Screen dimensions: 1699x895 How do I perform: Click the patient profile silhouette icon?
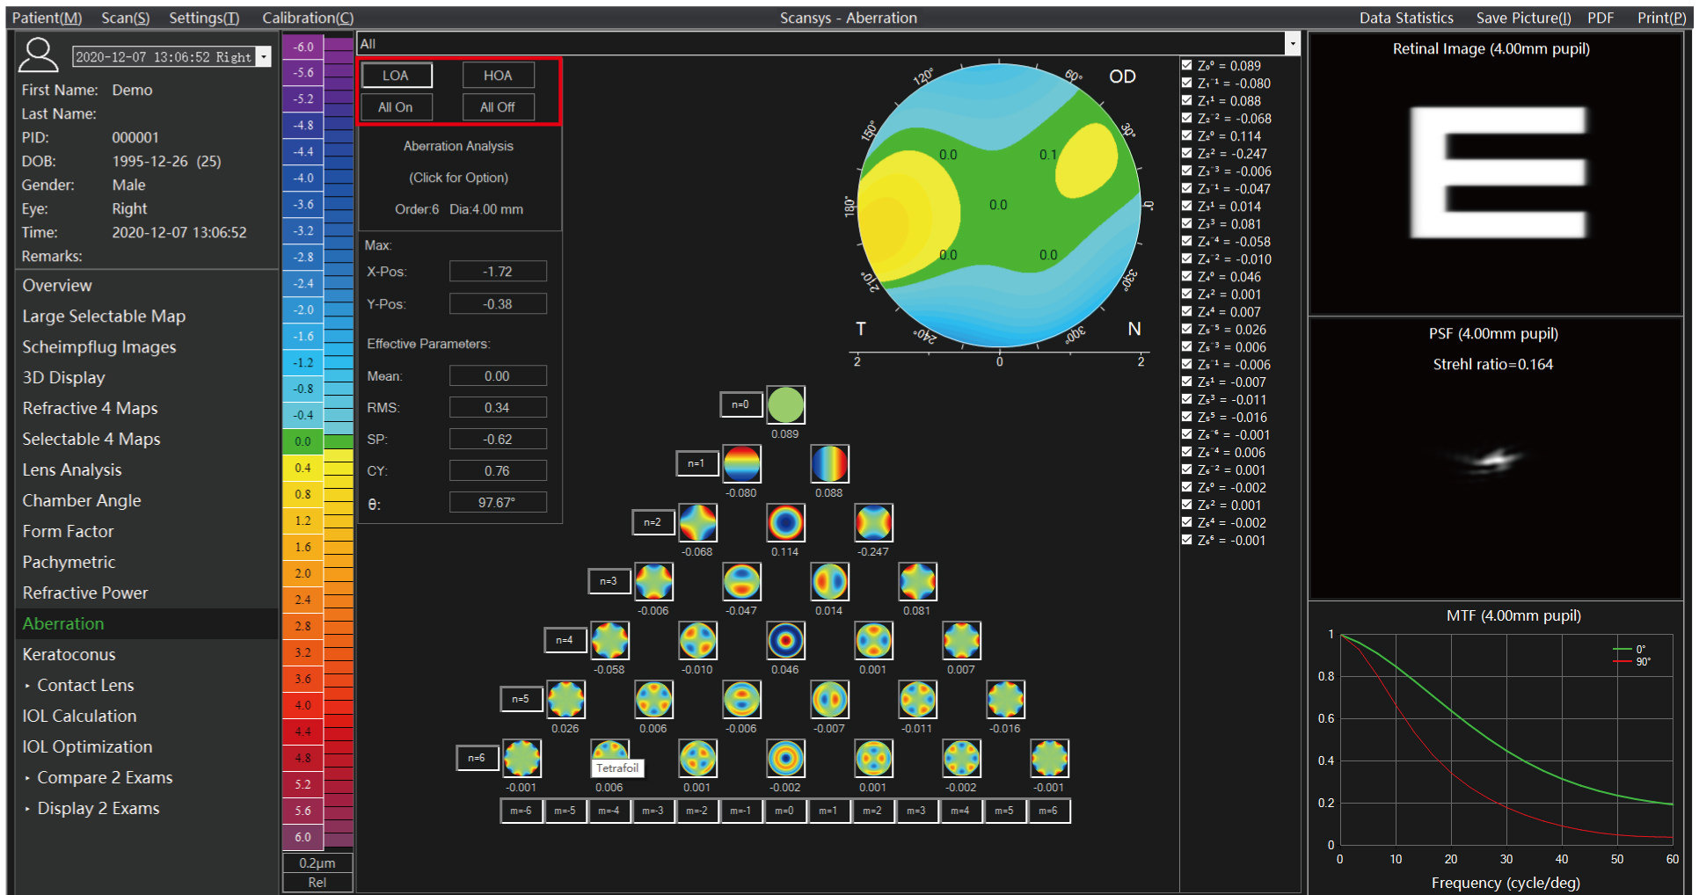pyautogui.click(x=39, y=55)
